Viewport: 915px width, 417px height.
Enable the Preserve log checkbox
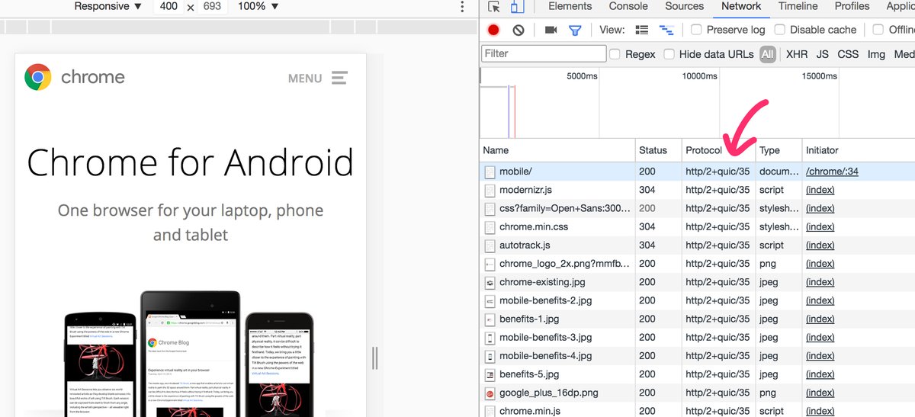[696, 30]
